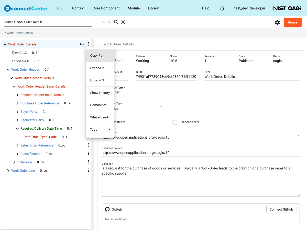The height and width of the screenshot is (233, 307).
Task: Choose Show History from the context menu
Action: 100,93
